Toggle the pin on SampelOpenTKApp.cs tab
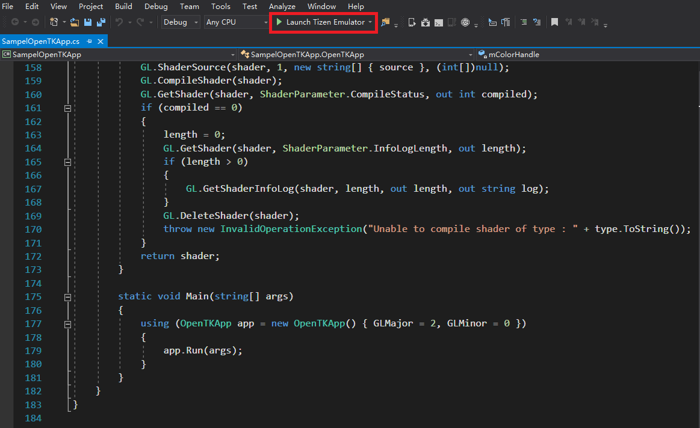Screen dimensions: 700x428 pos(88,41)
